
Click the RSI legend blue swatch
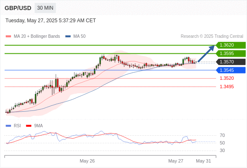pyautogui.click(x=8, y=126)
